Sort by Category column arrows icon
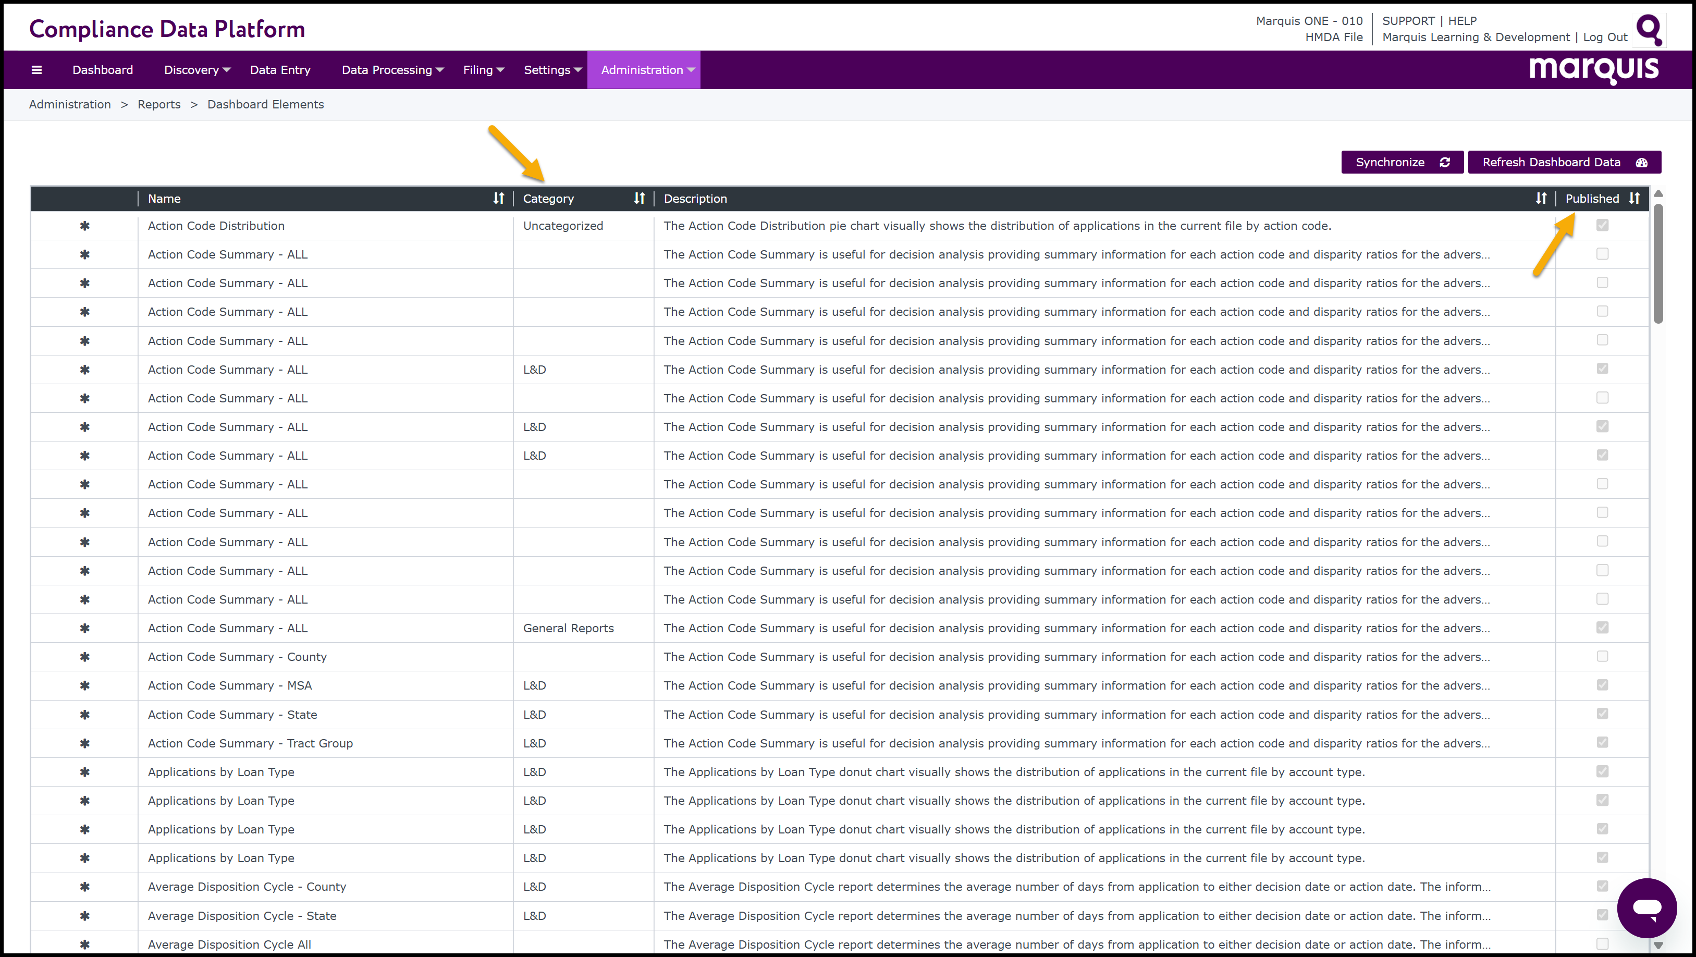The width and height of the screenshot is (1696, 957). click(638, 198)
